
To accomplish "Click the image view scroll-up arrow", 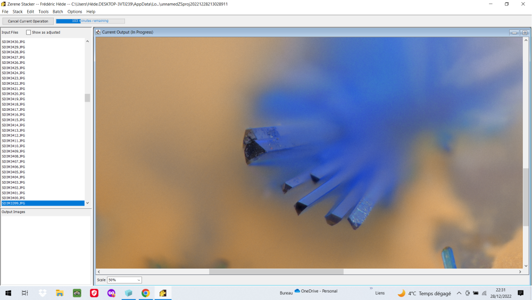I will tap(526, 40).
